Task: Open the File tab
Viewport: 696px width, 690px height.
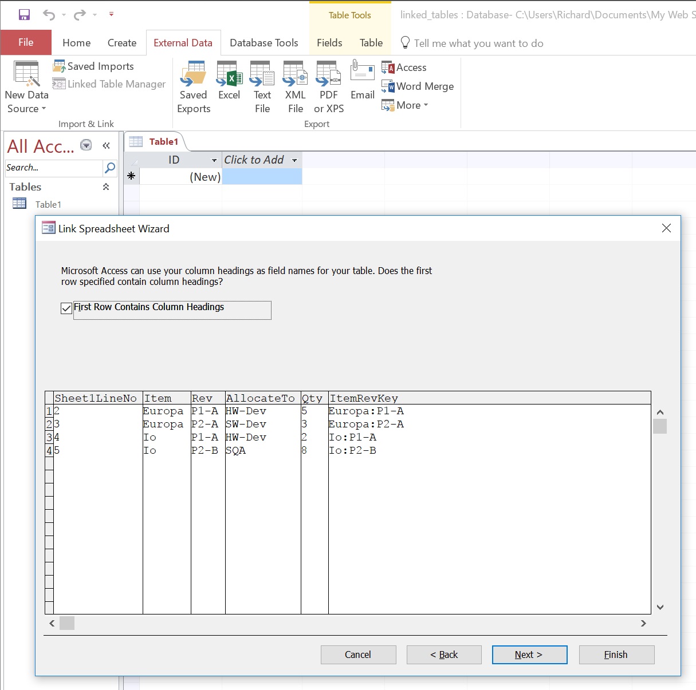Action: tap(26, 42)
